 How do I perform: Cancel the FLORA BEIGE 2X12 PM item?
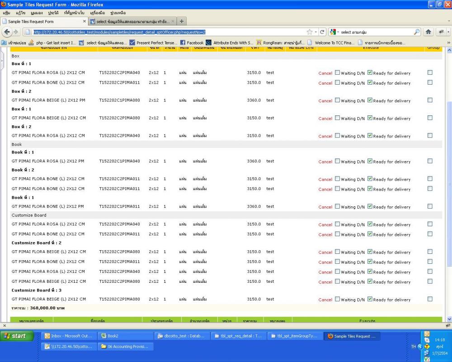325,101
